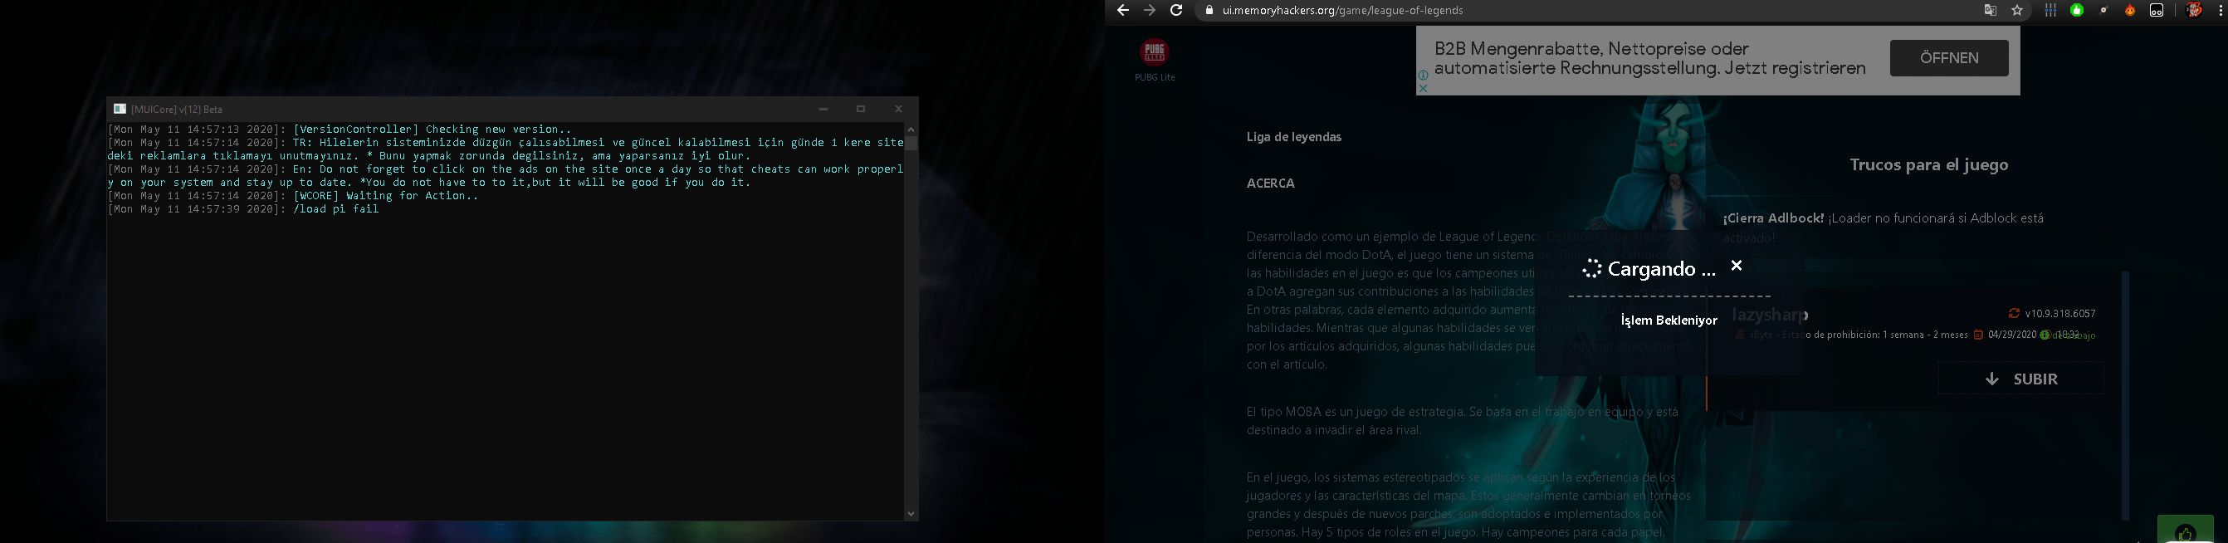2228x543 pixels.
Task: Bookmark this page with the star
Action: pos(2018,10)
